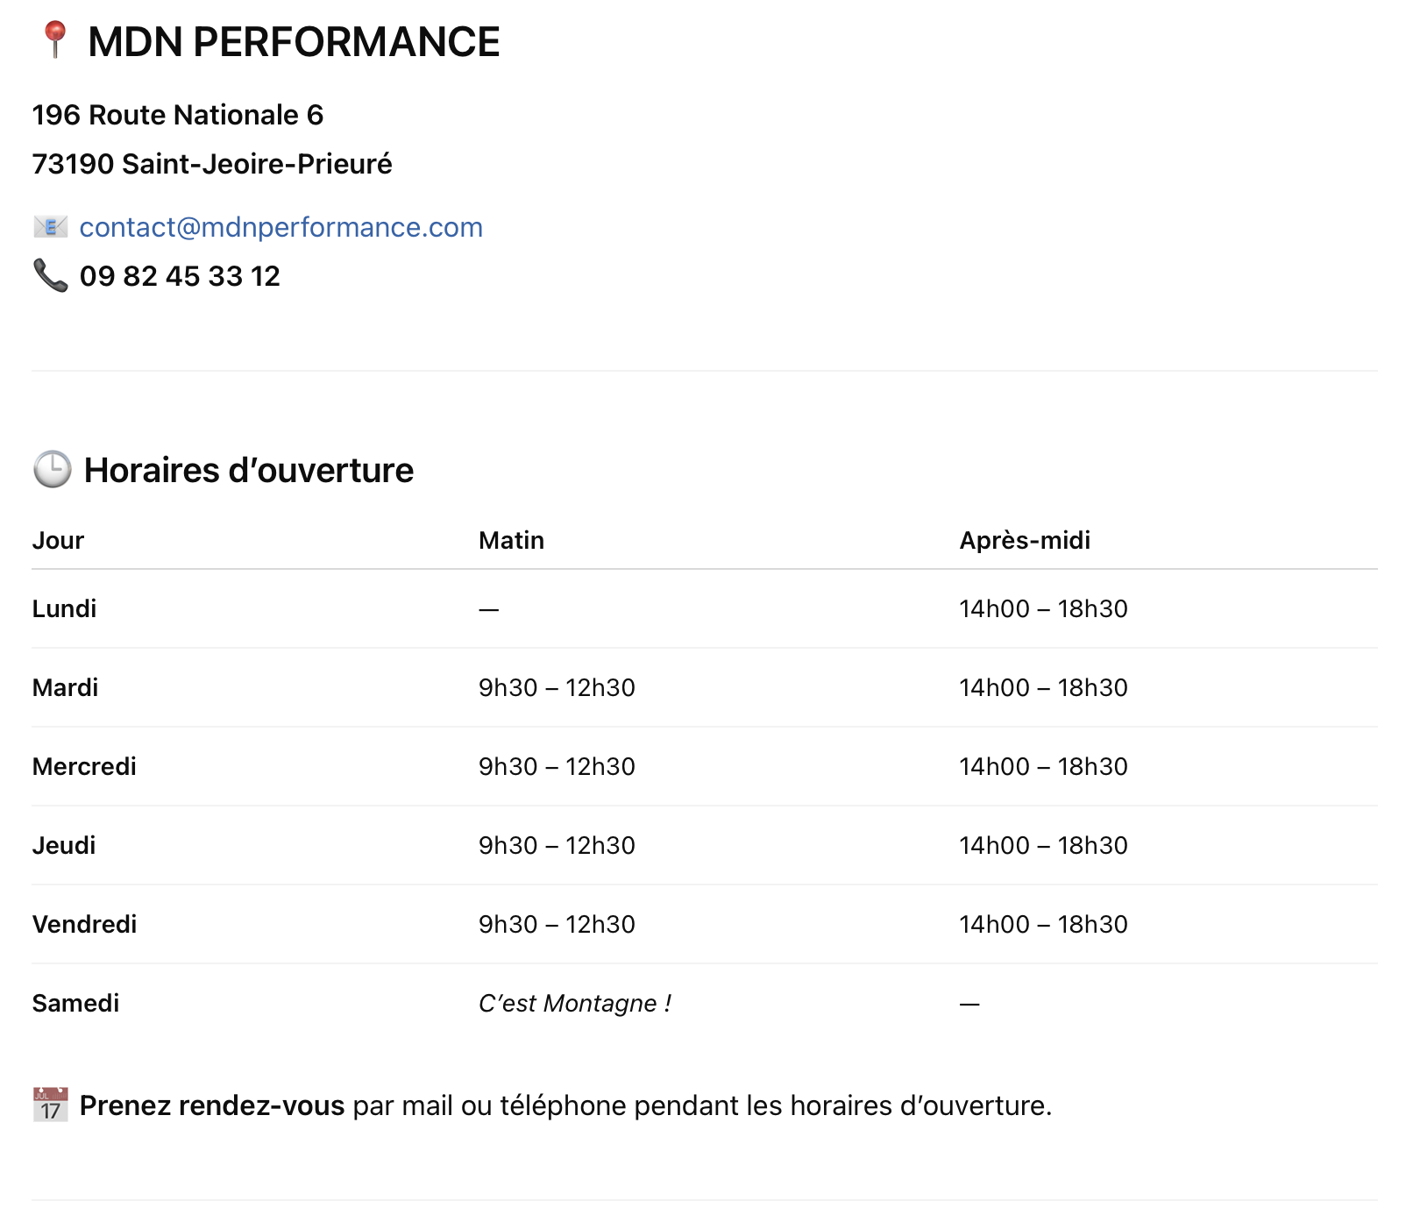
Task: Click the MDN PERFORMANCE heading
Action: (294, 42)
